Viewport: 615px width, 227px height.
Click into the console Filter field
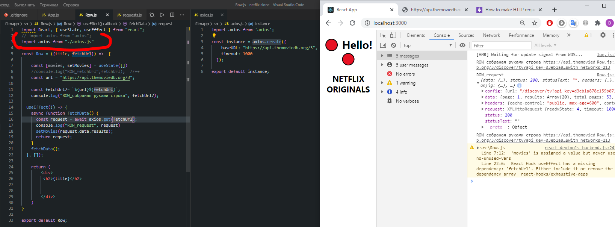pyautogui.click(x=501, y=45)
